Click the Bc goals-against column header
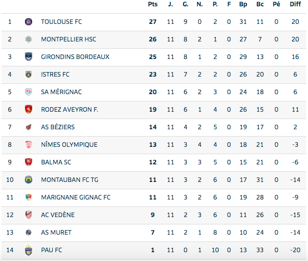This screenshot has width=308, height=261. click(x=260, y=4)
